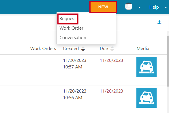The width and height of the screenshot is (169, 113).
Task: Click the created date 11/20/2023 10:57 AM
Action: pos(75,64)
